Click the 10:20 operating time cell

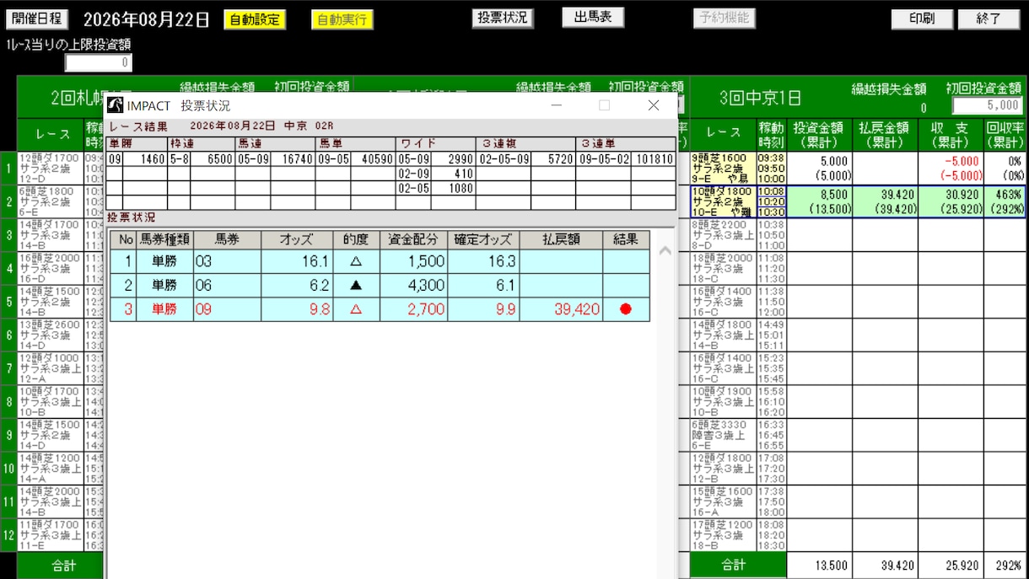[771, 202]
